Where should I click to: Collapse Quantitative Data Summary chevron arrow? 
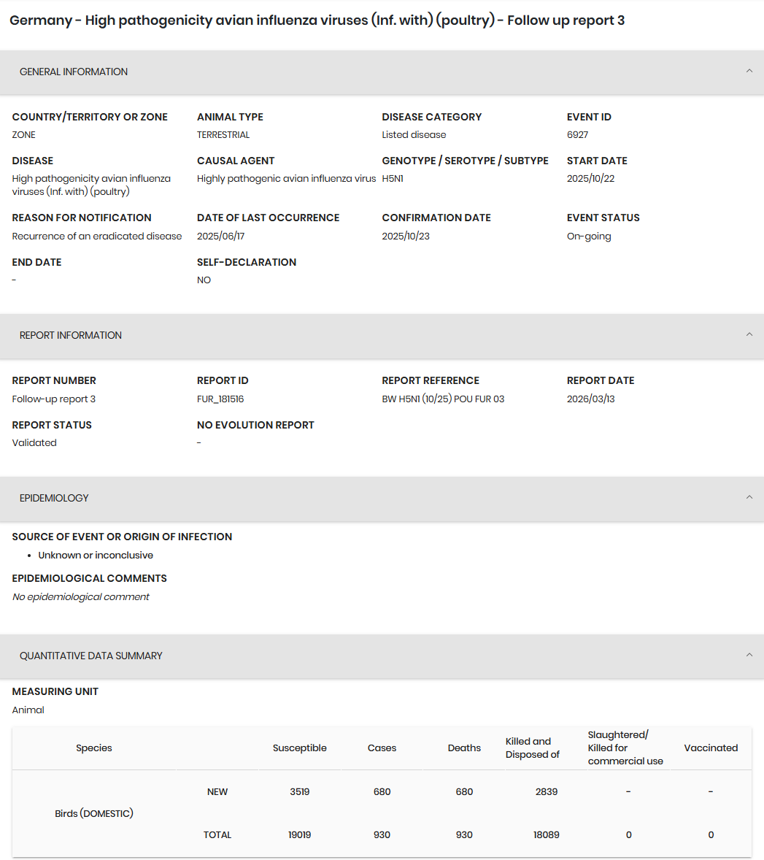749,656
